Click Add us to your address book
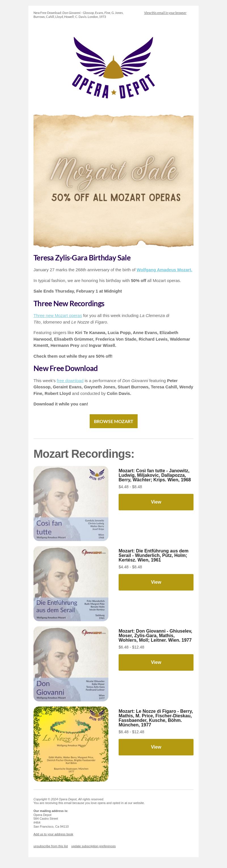 (53, 834)
